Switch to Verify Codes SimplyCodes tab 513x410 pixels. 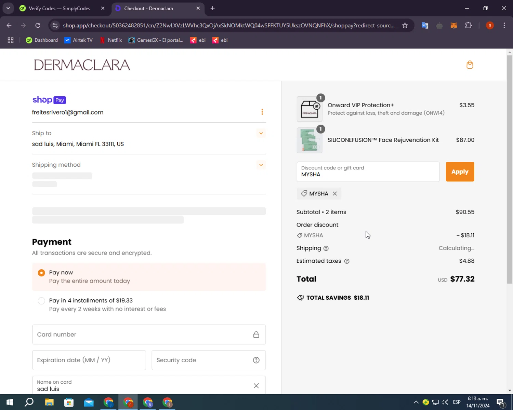59,8
